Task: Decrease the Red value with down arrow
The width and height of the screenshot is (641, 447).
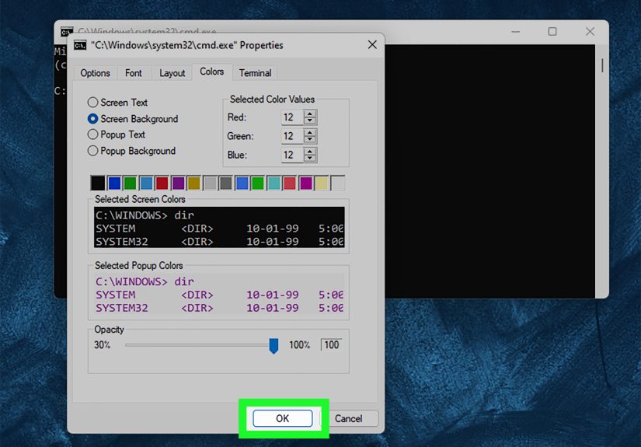Action: click(310, 120)
